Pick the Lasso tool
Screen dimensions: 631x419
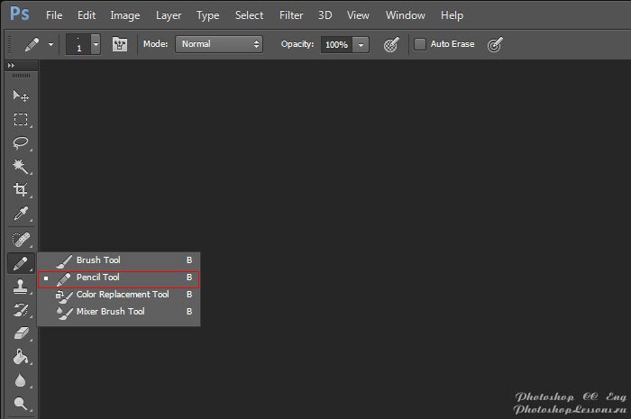point(20,143)
